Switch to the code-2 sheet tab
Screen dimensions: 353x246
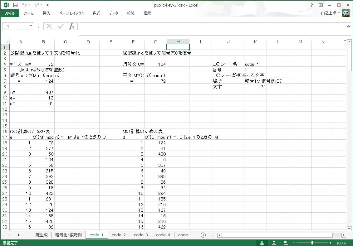click(119, 235)
